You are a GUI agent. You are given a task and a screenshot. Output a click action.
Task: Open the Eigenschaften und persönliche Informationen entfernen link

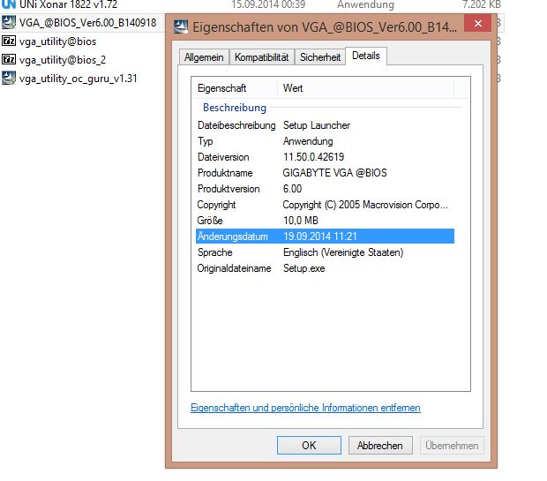[x=305, y=408]
